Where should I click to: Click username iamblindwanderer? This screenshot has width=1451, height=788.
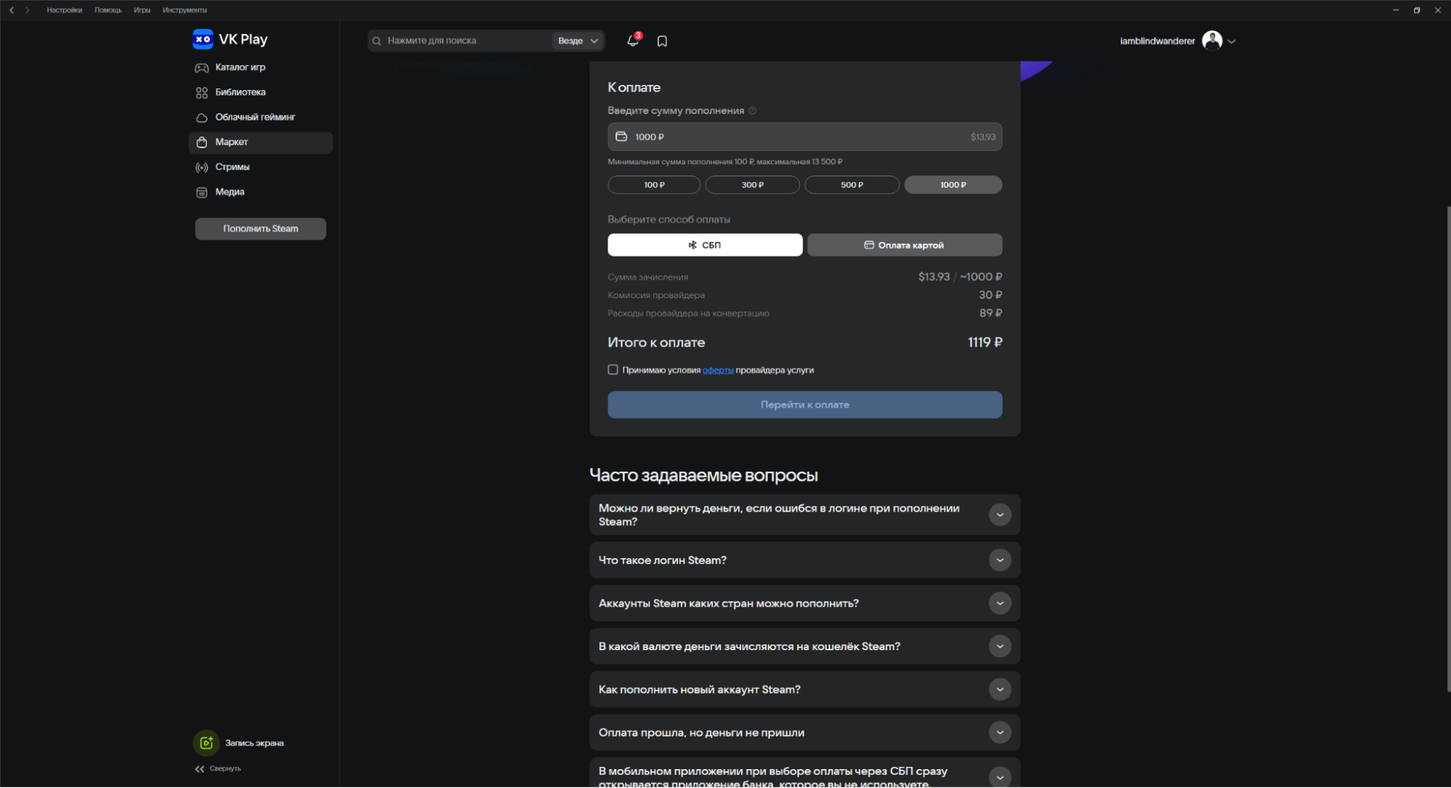click(1157, 41)
